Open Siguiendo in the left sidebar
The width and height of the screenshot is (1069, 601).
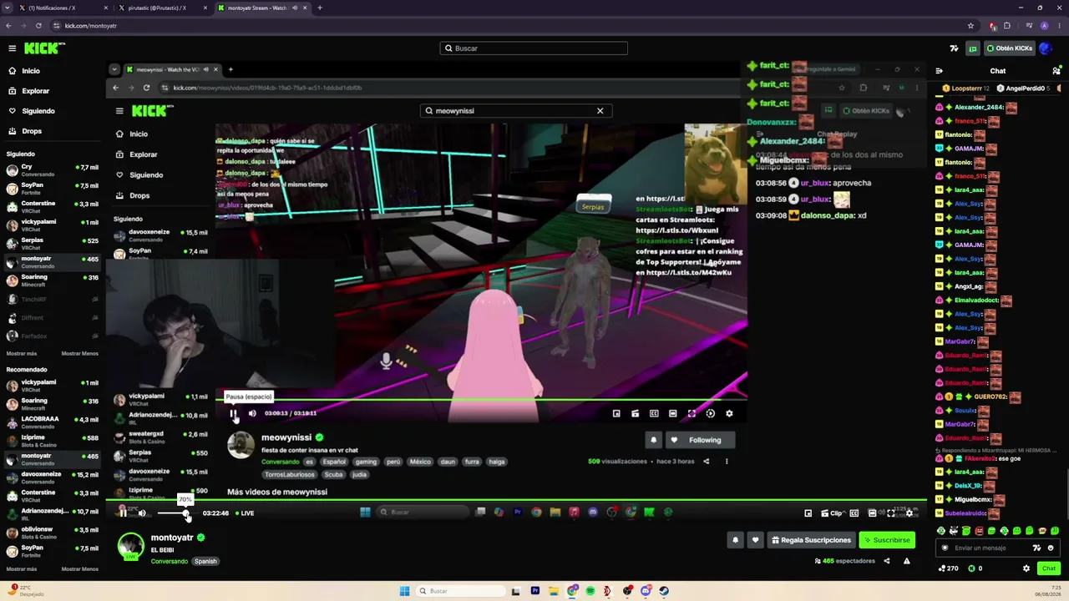38,111
